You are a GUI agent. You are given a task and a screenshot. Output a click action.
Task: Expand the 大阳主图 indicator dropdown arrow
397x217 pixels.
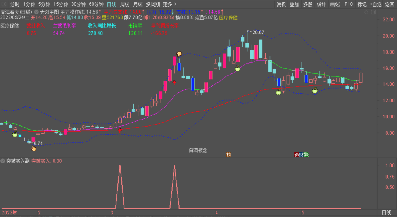36,12
